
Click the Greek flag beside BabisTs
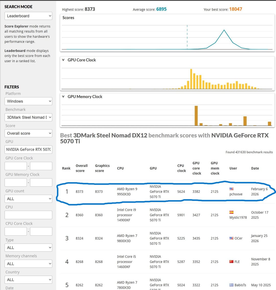232,285
